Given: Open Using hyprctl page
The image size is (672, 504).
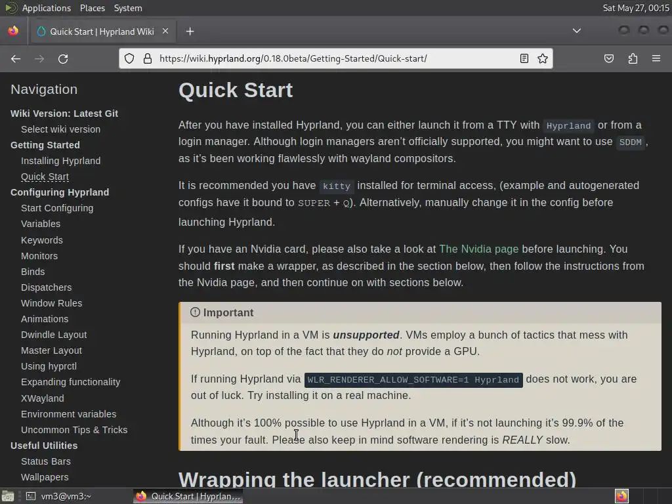Looking at the screenshot, I should [x=49, y=366].
